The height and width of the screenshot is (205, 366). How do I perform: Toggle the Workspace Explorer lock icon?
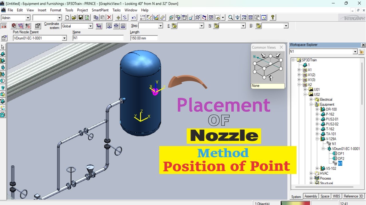click(361, 52)
